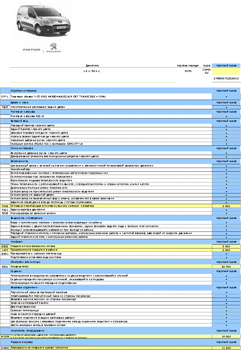
Task: Click the 10 000 price cell in WD39 row
Action: (226, 336)
